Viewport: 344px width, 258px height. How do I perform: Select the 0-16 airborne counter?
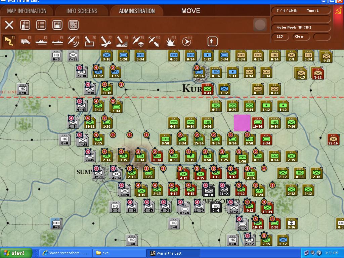291,223
